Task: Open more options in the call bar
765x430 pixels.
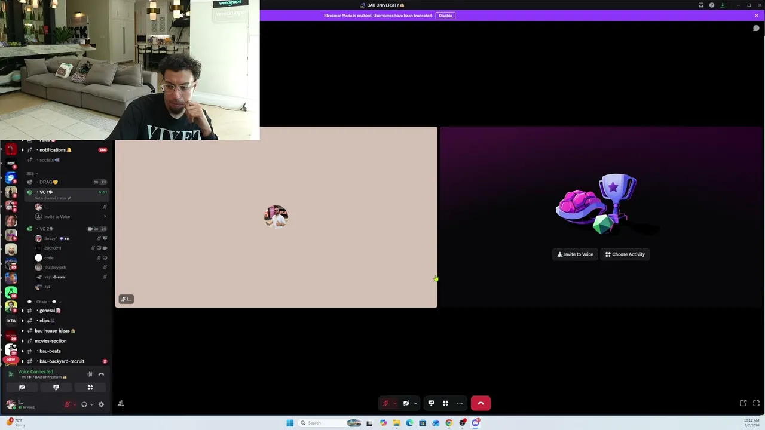Action: coord(460,403)
